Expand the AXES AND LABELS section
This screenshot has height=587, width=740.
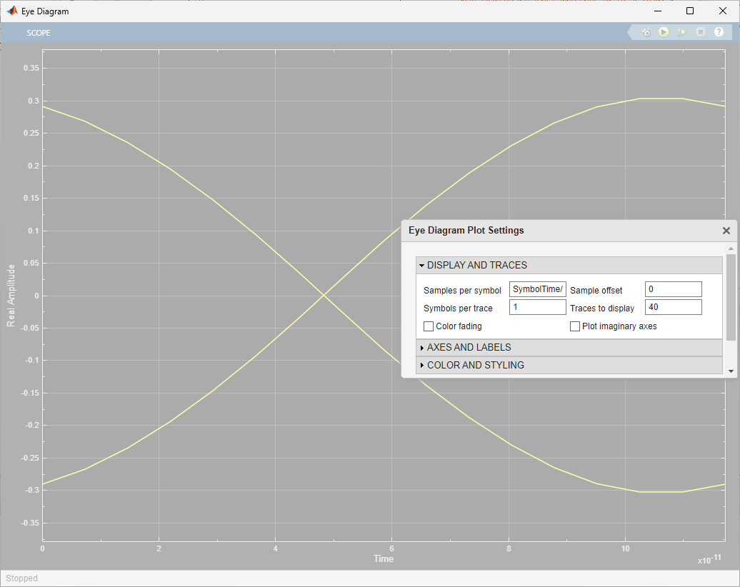tap(569, 347)
